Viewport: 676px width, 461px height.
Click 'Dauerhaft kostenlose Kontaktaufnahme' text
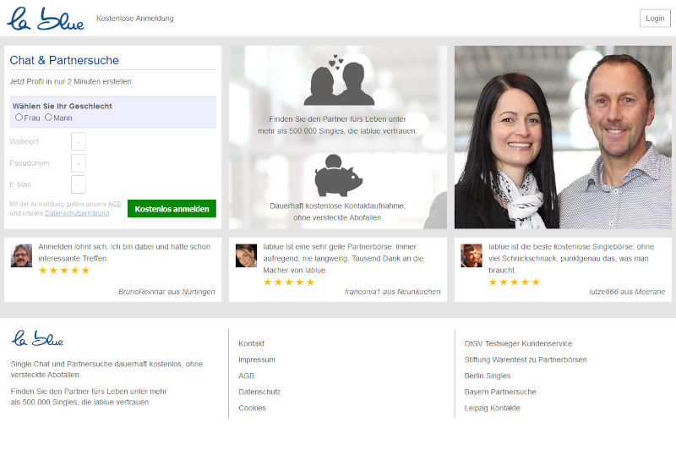[337, 206]
